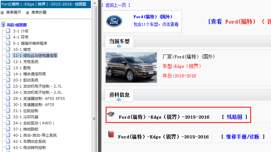This screenshot has height=152, width=271.
Task: Click the chevron under 资料信息
Action: (119, 100)
